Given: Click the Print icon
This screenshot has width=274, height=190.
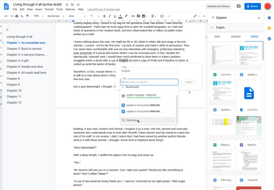Looking at the screenshot, I should tap(17, 16).
